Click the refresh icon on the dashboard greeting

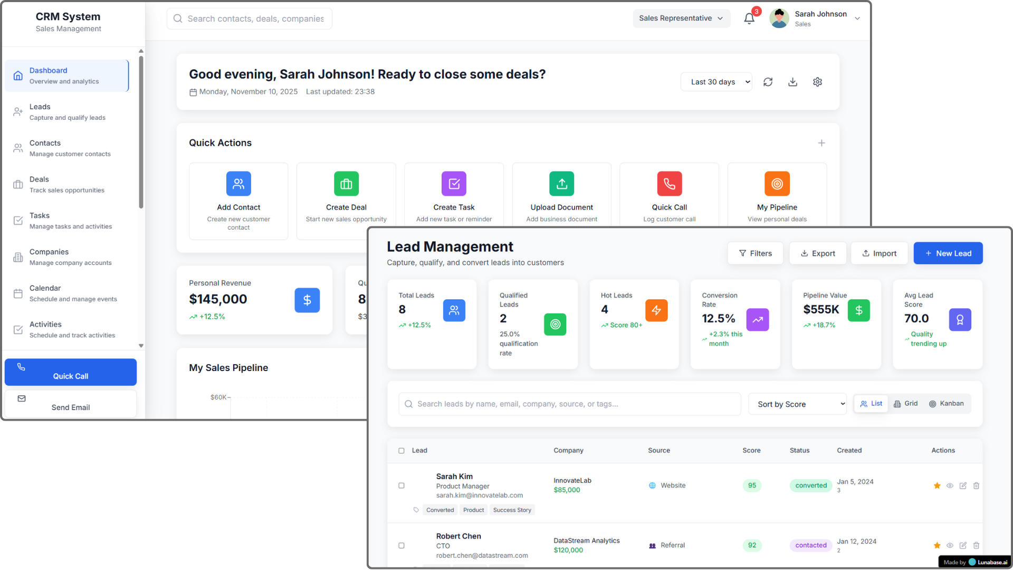[768, 82]
